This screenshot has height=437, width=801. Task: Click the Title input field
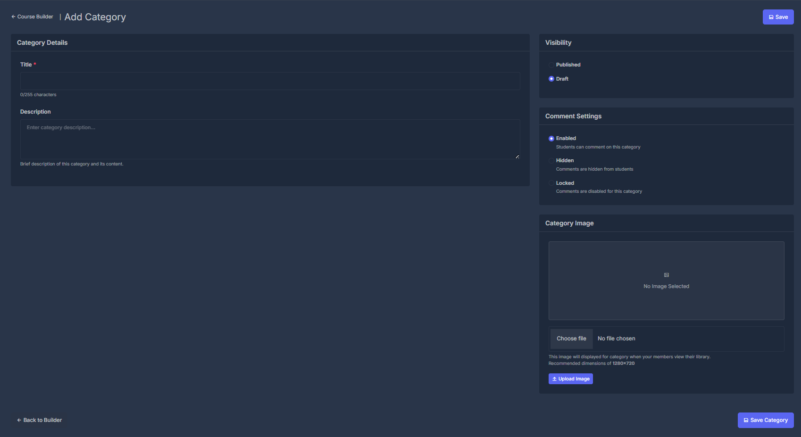point(270,81)
